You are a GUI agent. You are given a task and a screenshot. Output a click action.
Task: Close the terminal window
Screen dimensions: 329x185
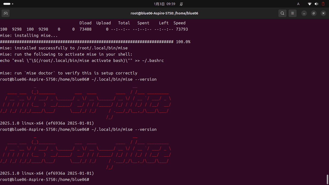click(x=323, y=13)
